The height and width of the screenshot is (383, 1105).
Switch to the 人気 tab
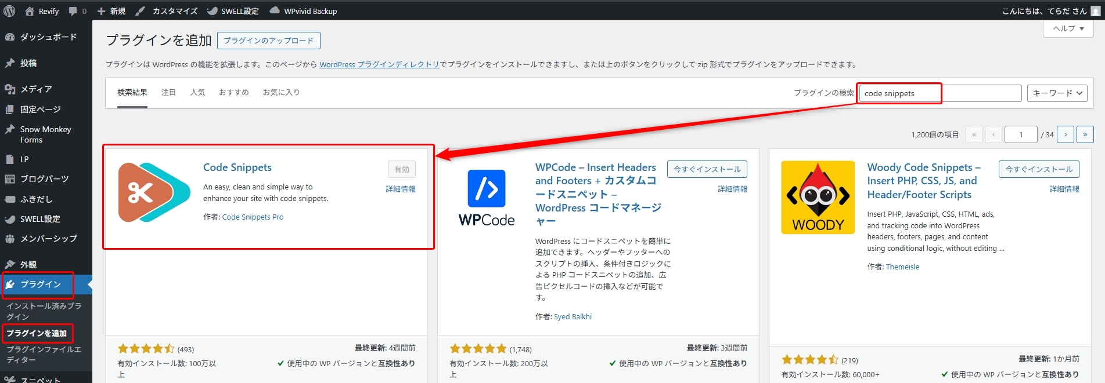(x=197, y=93)
